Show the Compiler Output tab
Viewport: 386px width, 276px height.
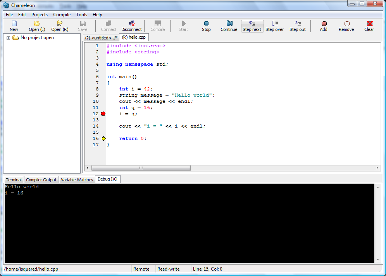[x=41, y=180]
